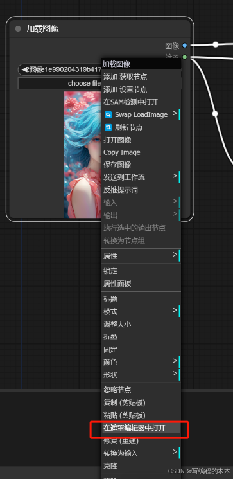Click the Swap LoadImage icon
This screenshot has height=479, width=233.
pos(108,114)
